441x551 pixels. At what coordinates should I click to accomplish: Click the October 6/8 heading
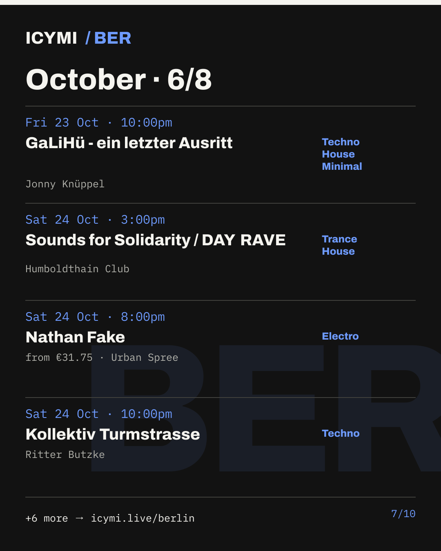118,79
